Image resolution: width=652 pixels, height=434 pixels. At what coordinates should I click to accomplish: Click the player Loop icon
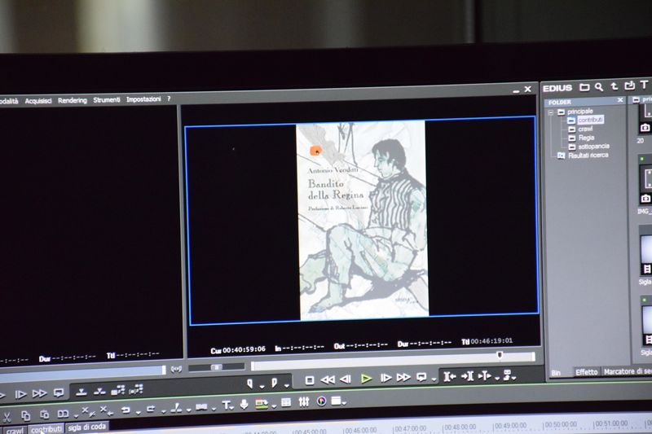click(x=59, y=392)
